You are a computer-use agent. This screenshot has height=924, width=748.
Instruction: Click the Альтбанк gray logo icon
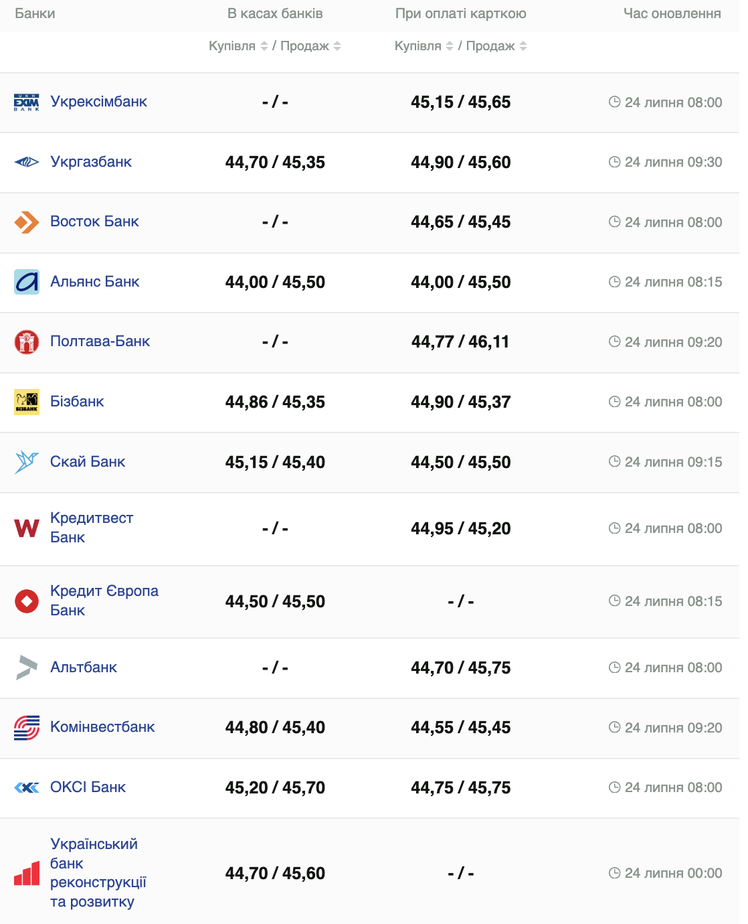(x=27, y=668)
